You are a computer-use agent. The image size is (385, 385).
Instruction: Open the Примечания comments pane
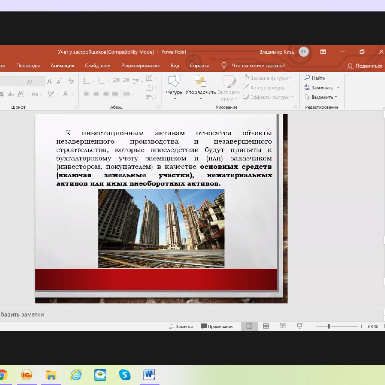tap(217, 326)
